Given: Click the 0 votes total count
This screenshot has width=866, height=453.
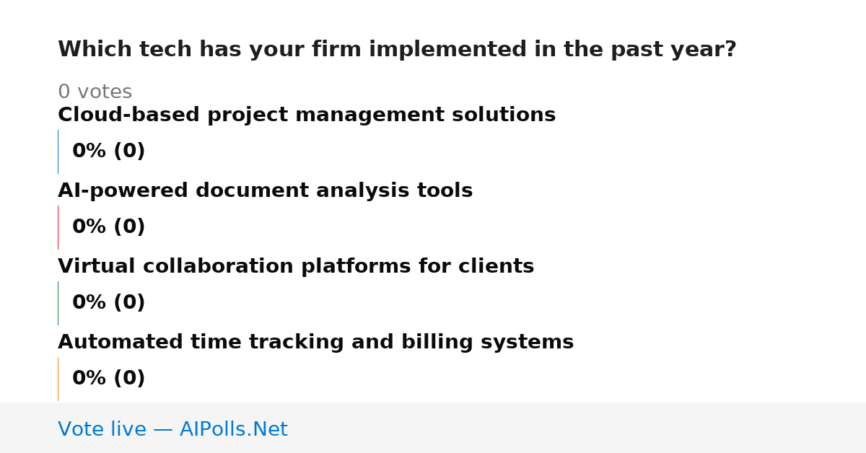Looking at the screenshot, I should 95,92.
